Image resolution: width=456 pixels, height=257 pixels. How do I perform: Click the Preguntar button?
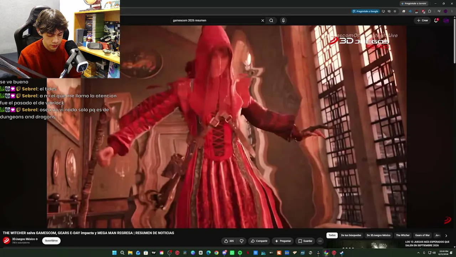tap(283, 241)
